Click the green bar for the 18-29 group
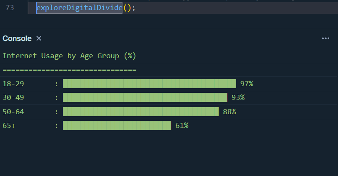This screenshot has width=338, height=176. click(149, 84)
